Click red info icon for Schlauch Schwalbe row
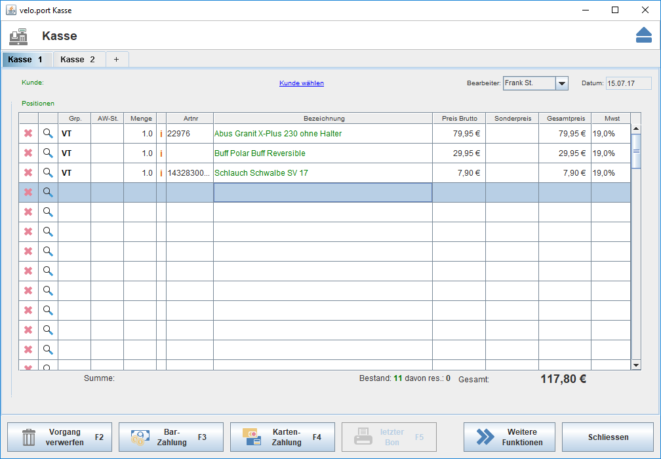This screenshot has height=459, width=661. pyautogui.click(x=161, y=173)
